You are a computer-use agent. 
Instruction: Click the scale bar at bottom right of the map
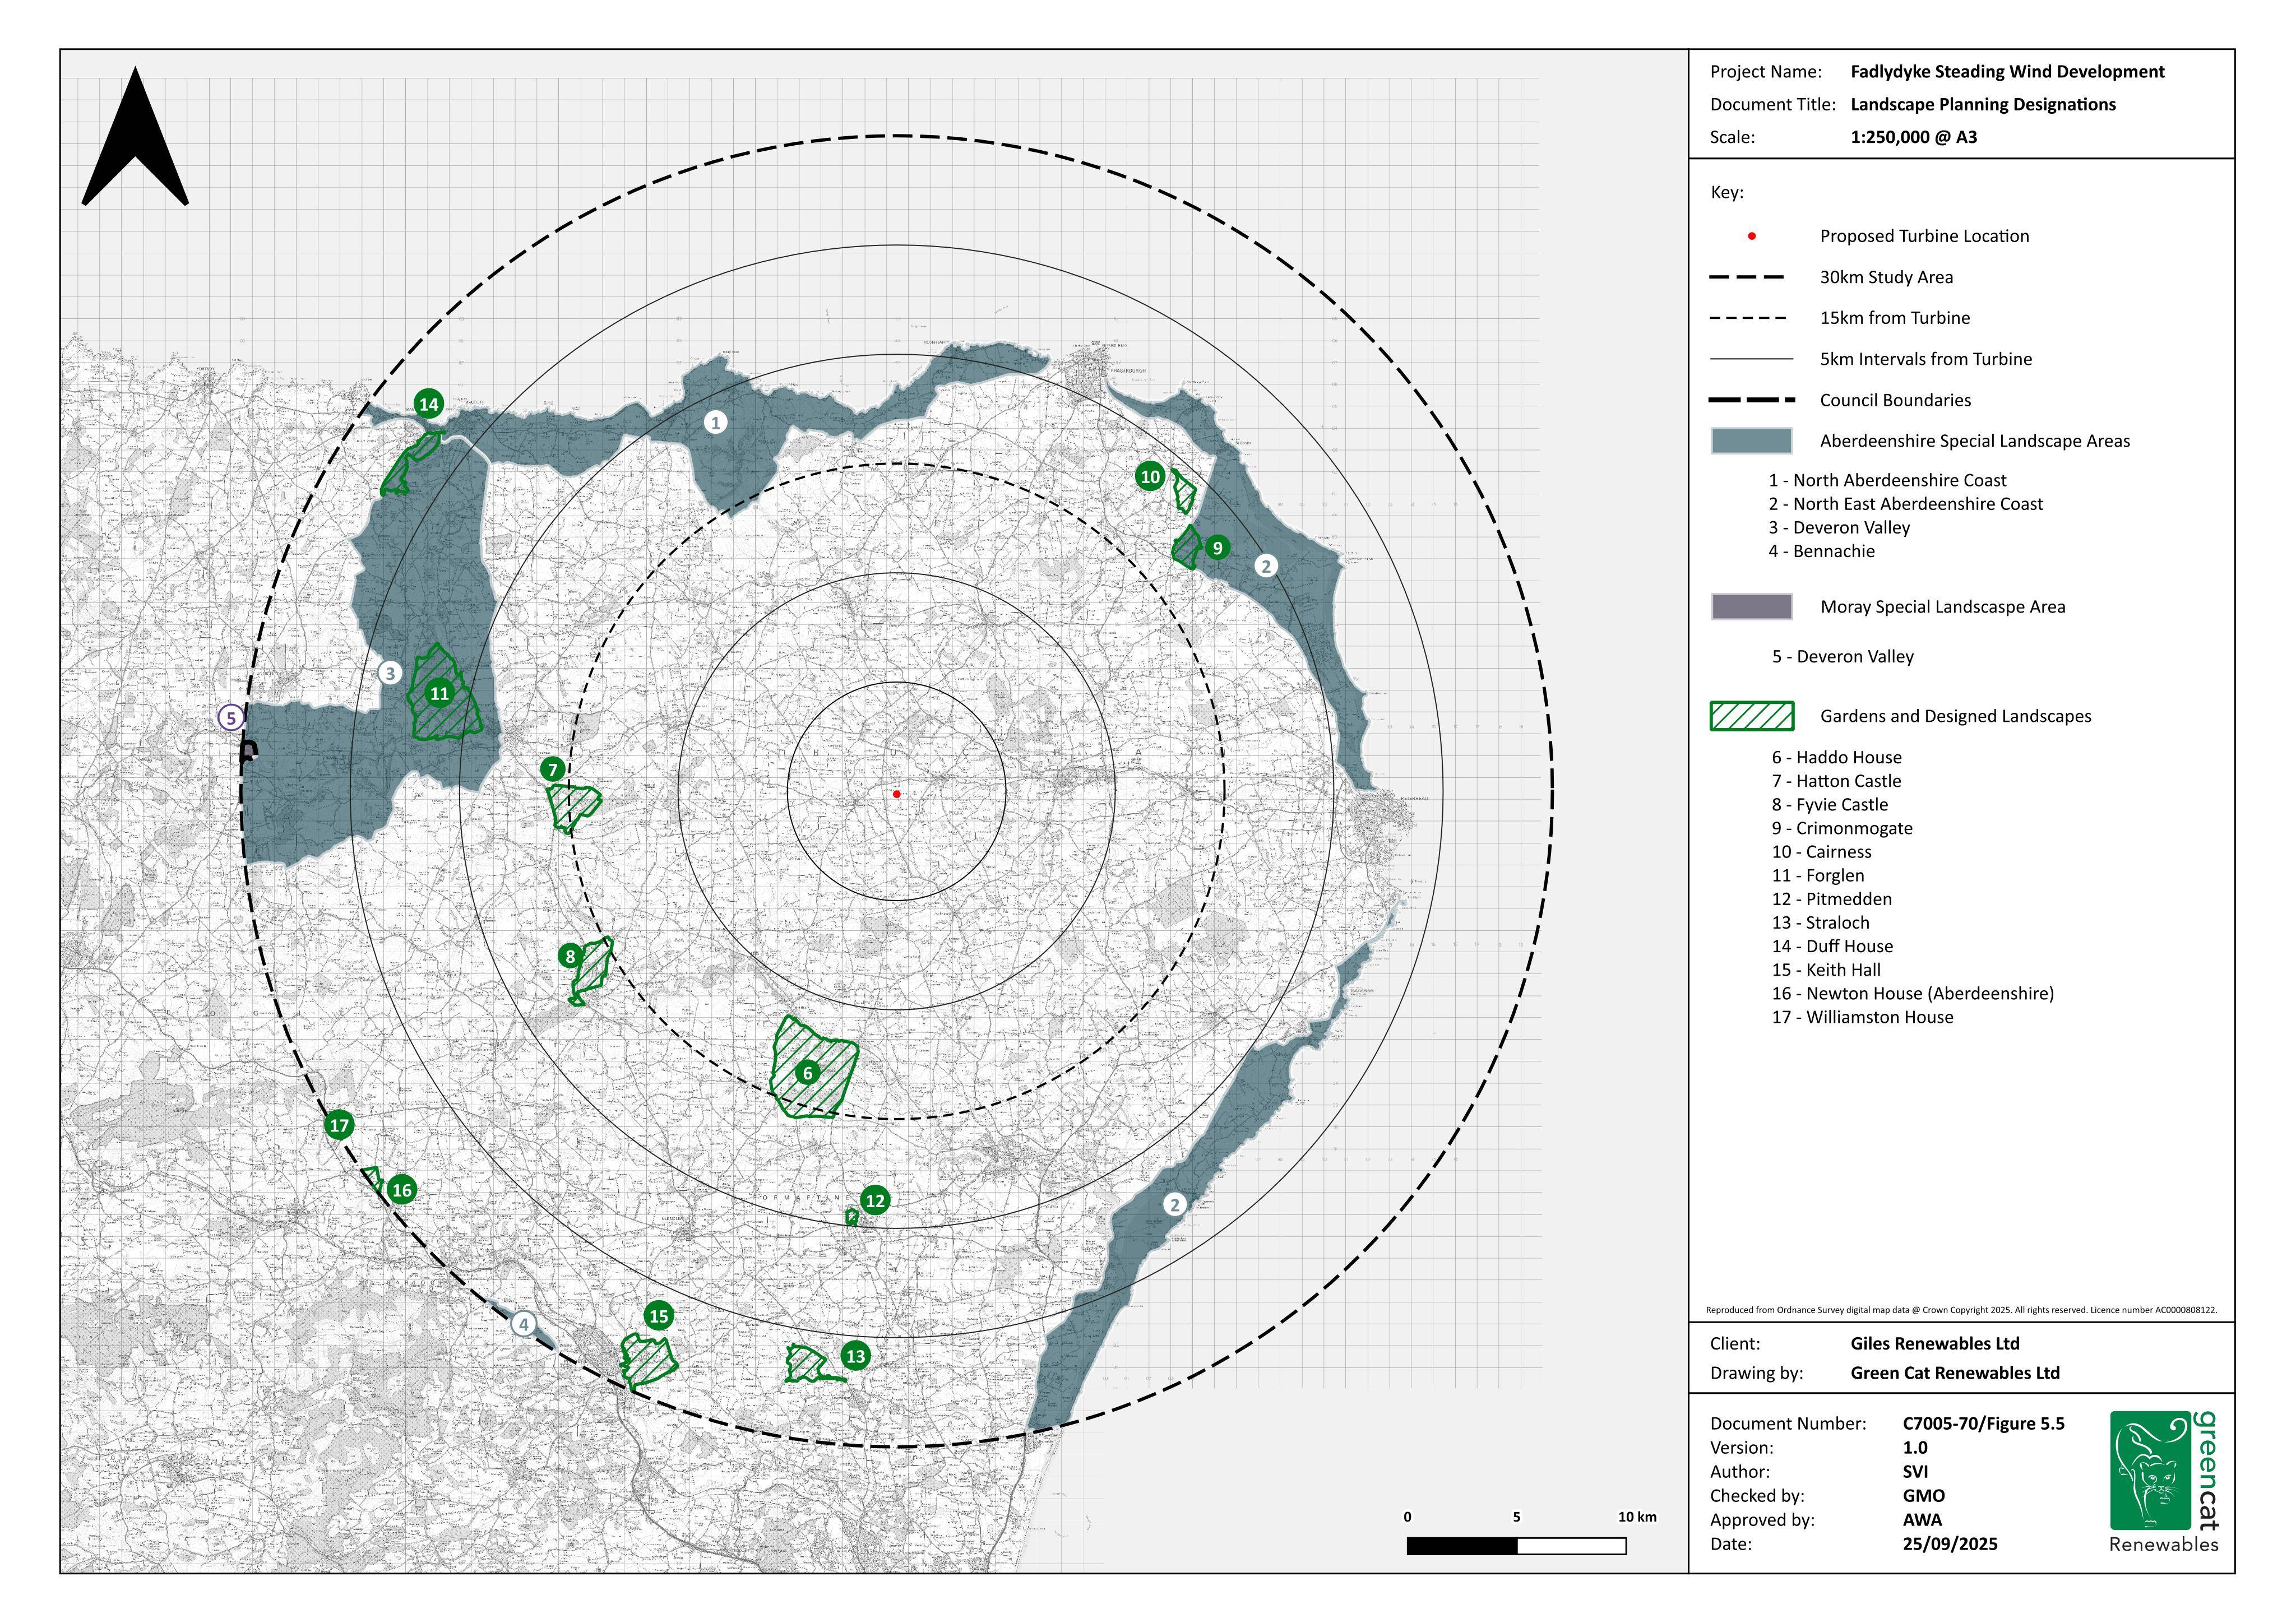click(1516, 1546)
